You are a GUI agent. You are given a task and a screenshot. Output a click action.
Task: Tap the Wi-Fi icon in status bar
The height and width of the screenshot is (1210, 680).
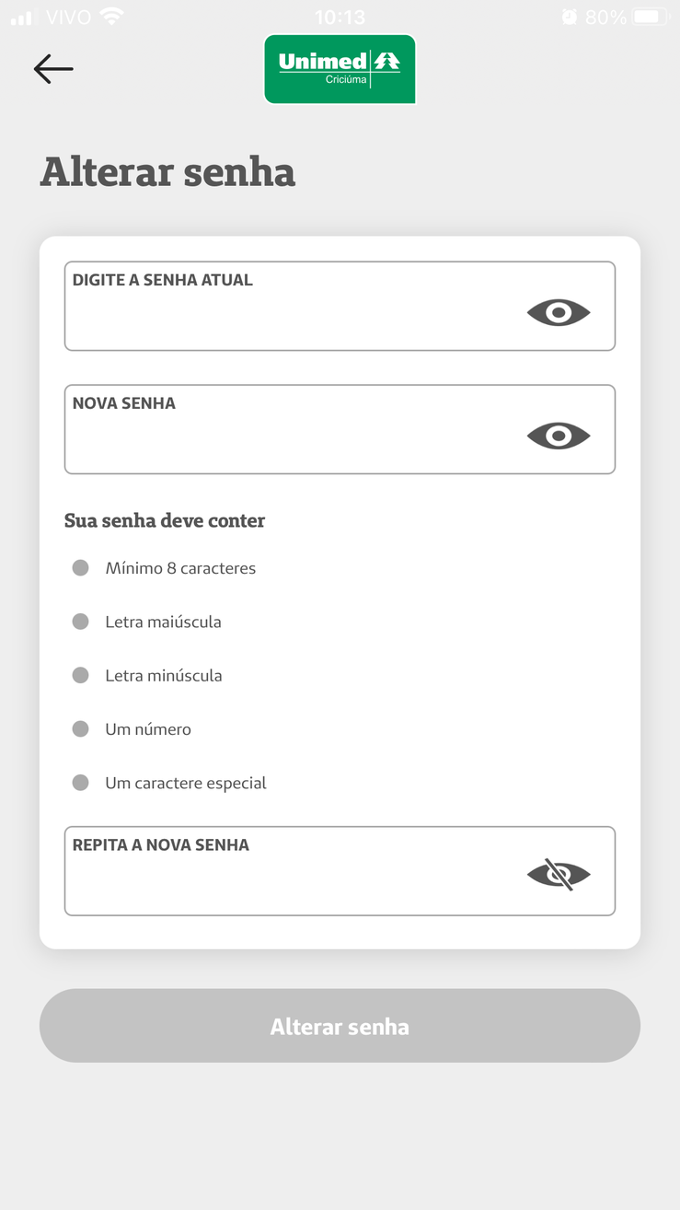click(x=112, y=17)
